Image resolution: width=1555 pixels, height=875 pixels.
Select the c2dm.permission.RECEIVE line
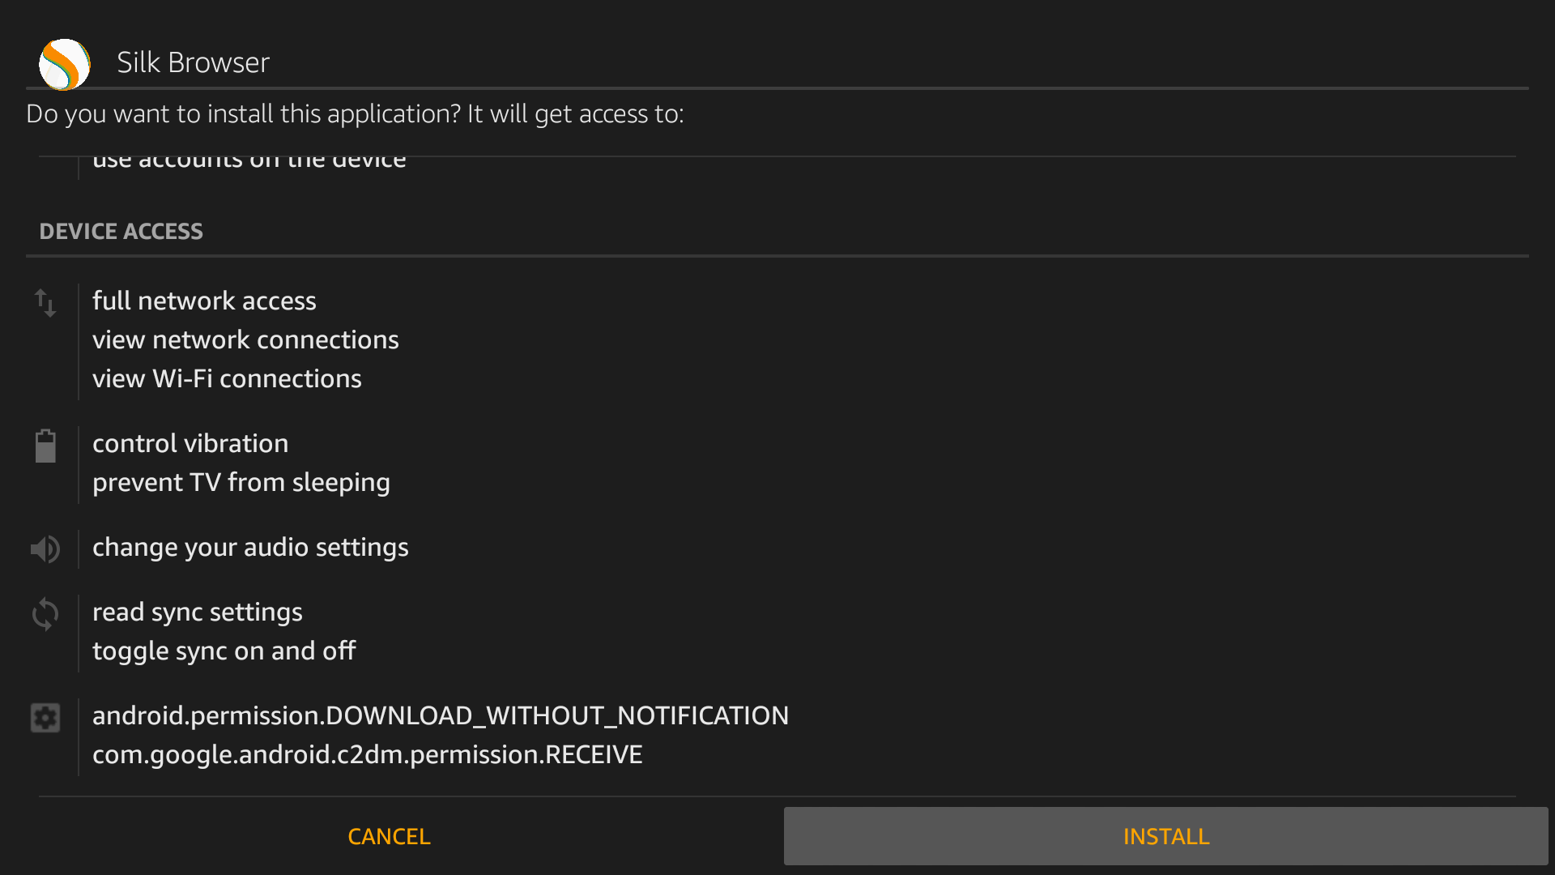pos(367,754)
